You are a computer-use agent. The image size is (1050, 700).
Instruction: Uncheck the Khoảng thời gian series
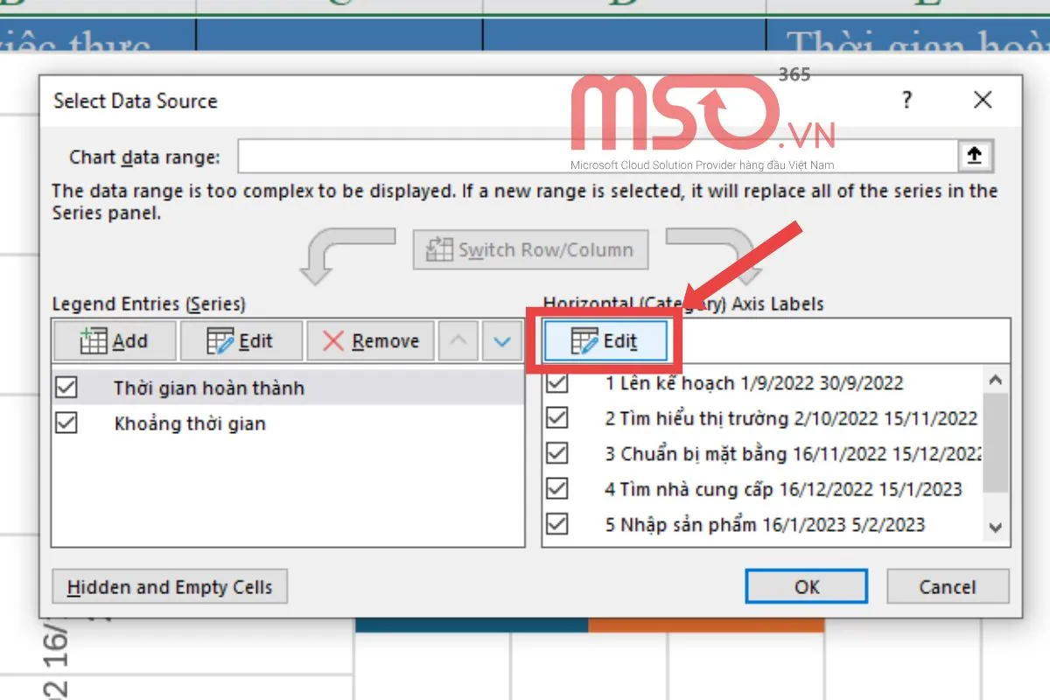click(x=66, y=423)
